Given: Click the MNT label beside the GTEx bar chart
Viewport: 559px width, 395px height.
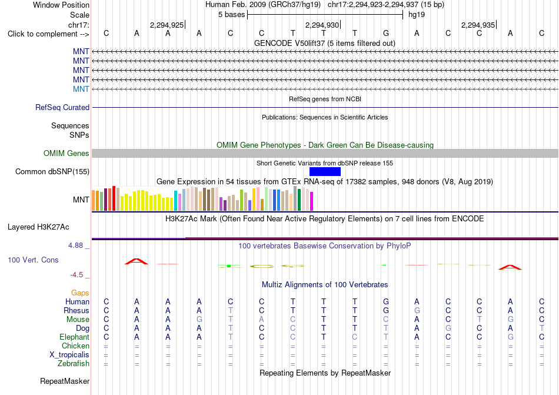Looking at the screenshot, I should click(x=81, y=200).
